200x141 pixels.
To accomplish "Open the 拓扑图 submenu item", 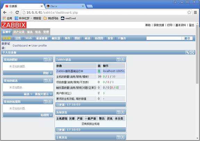I will [99, 38].
